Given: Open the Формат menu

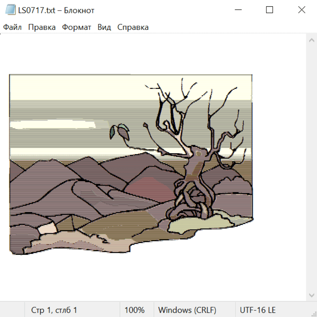Looking at the screenshot, I should tap(76, 27).
